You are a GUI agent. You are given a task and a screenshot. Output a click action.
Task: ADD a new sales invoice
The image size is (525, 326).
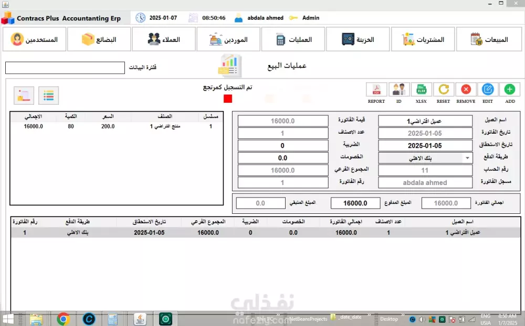[x=509, y=89]
